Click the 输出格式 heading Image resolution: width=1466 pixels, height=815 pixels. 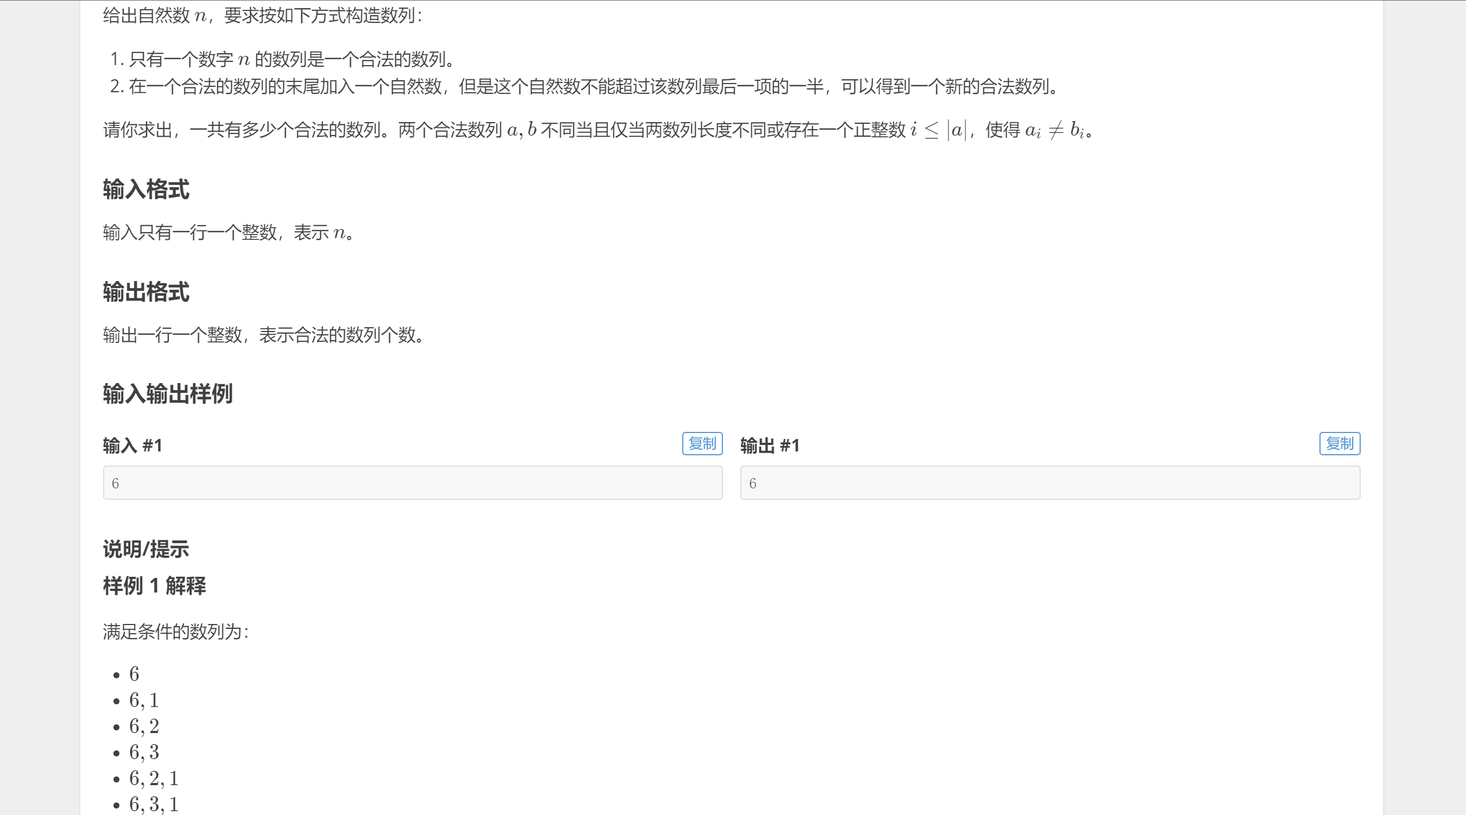145,292
